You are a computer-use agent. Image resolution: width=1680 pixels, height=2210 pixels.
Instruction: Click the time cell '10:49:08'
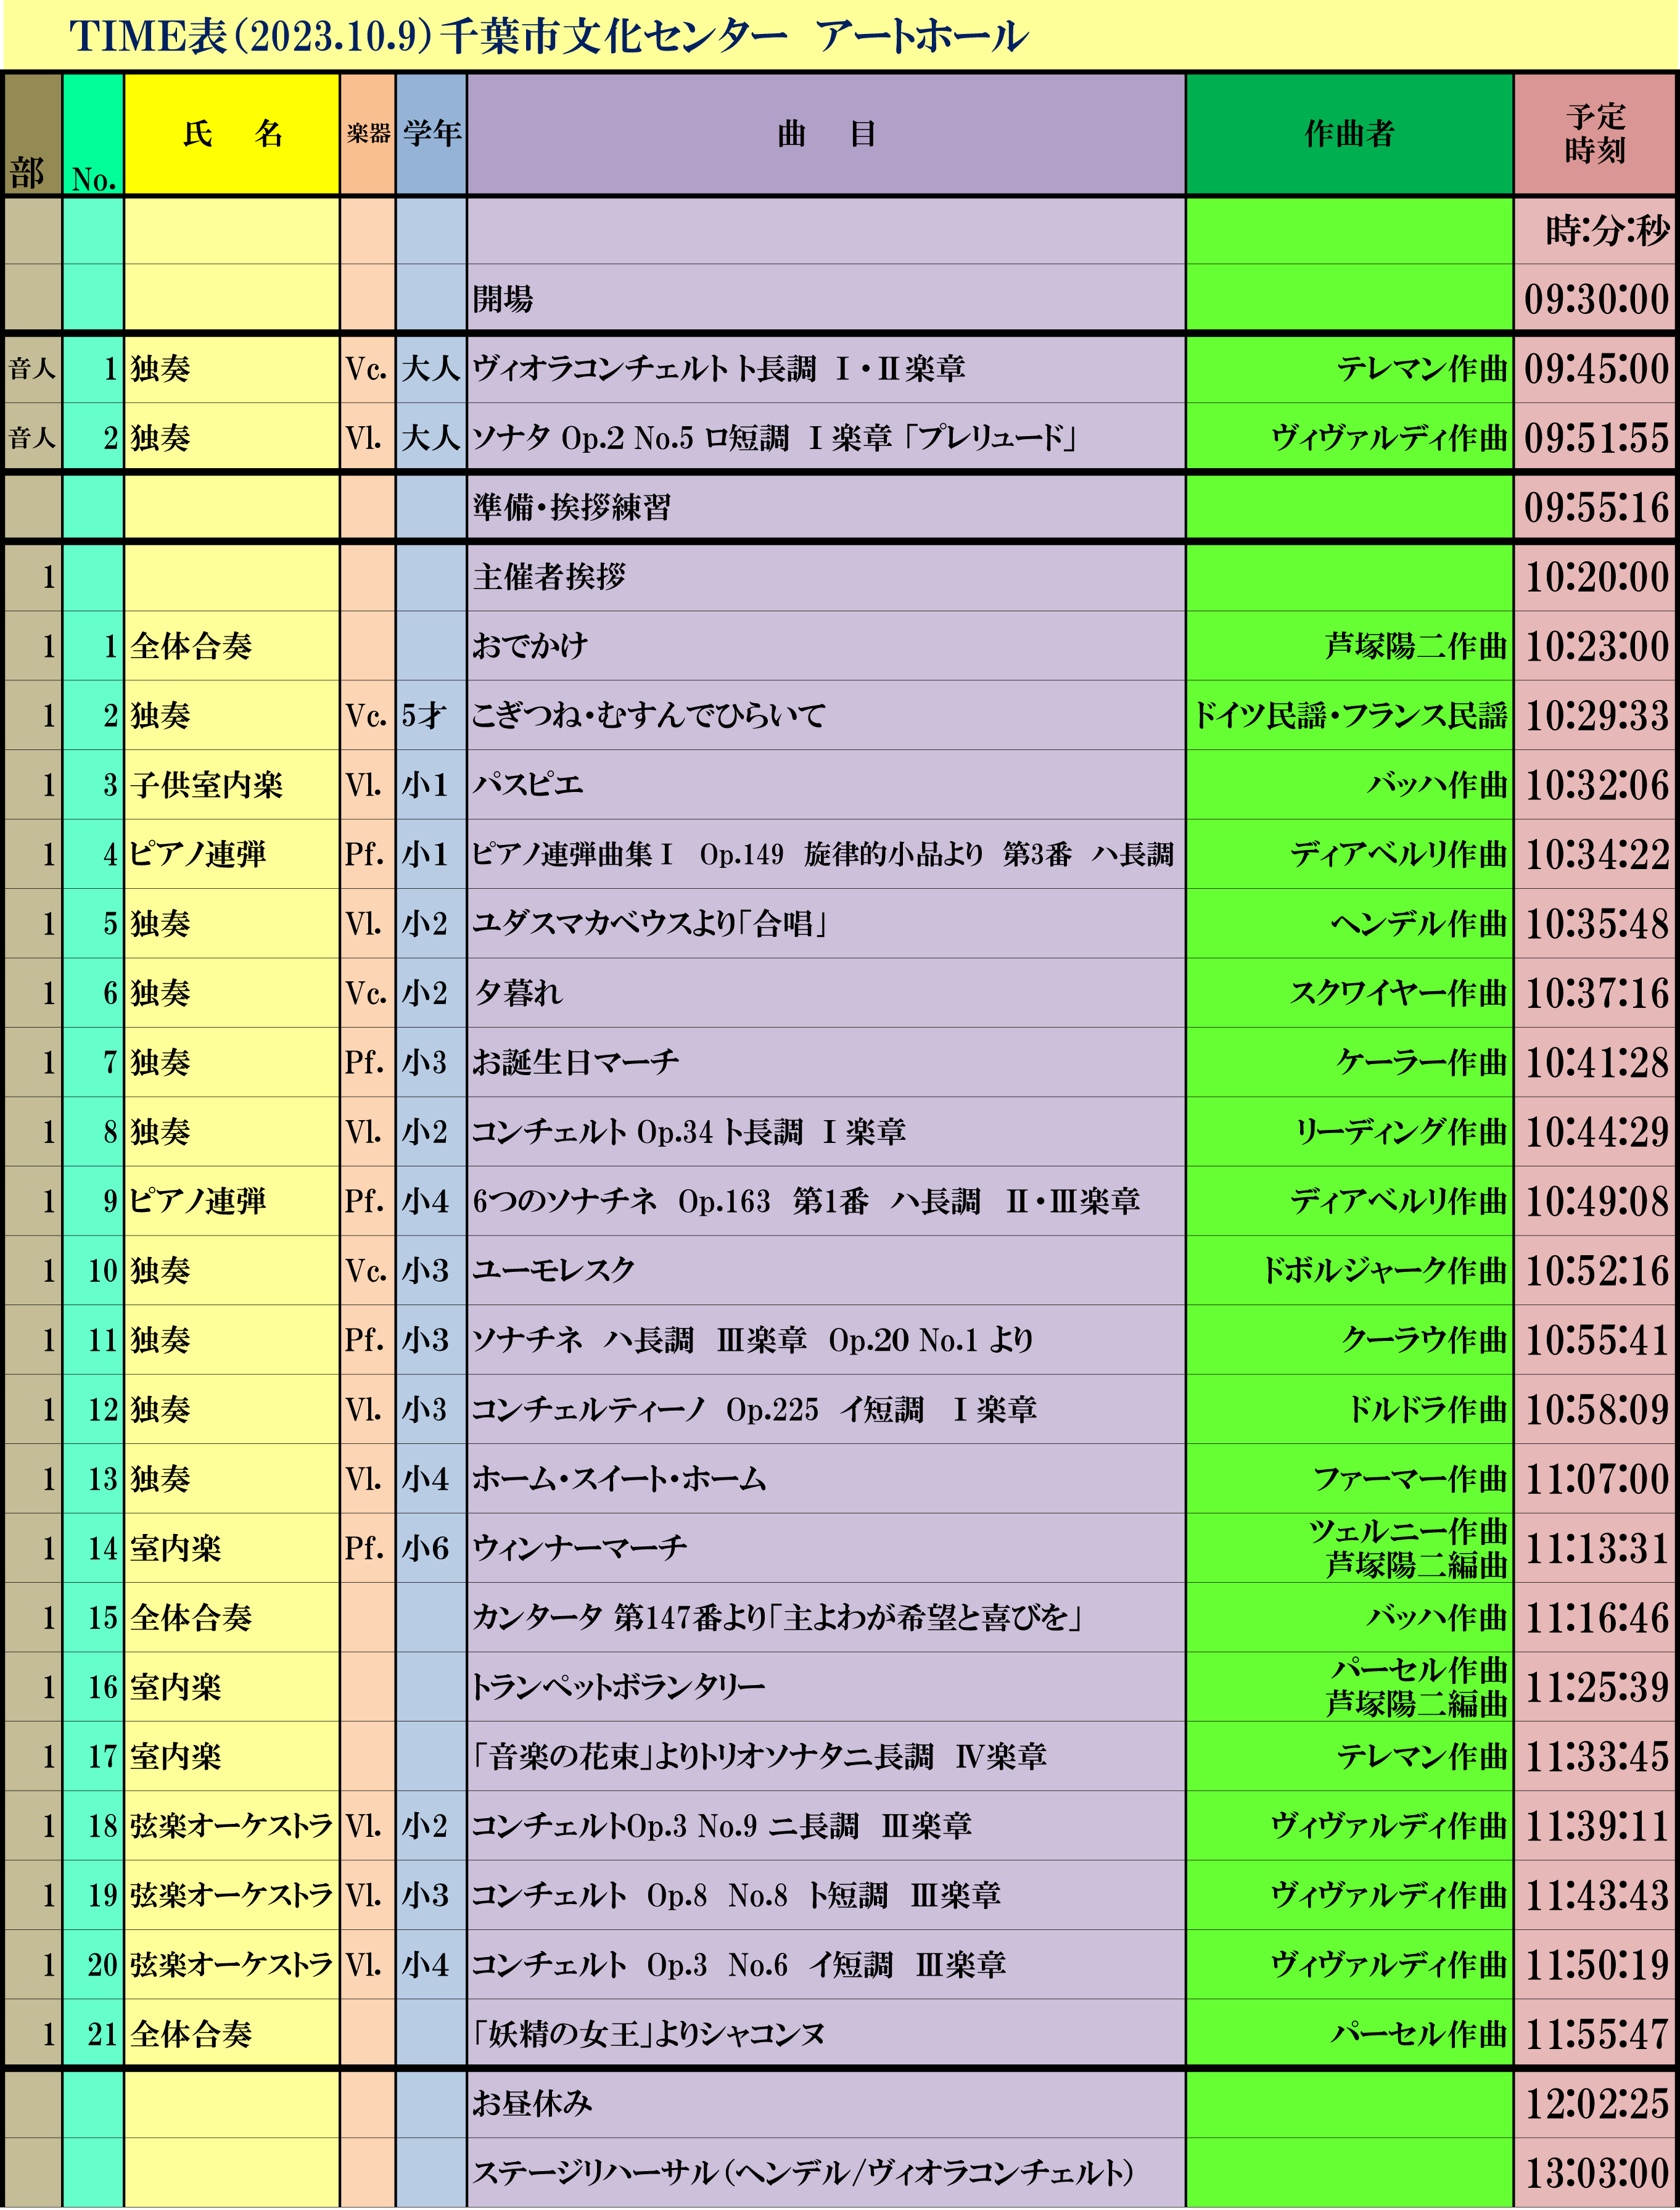click(1595, 1201)
